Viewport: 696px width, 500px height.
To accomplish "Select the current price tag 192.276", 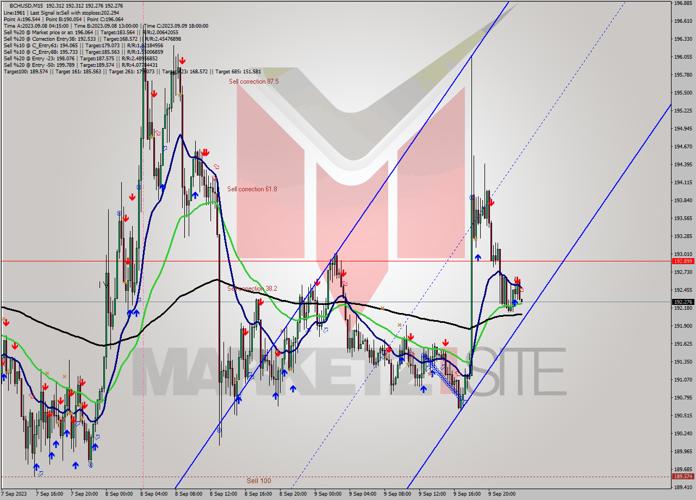I will tap(683, 302).
